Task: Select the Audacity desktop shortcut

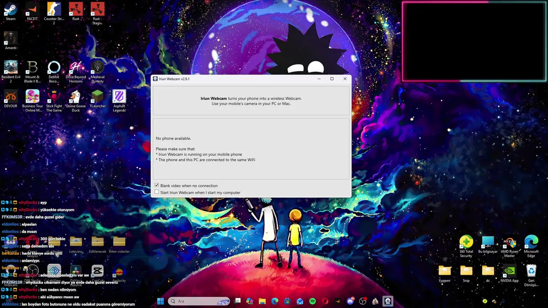Action: pos(119,274)
